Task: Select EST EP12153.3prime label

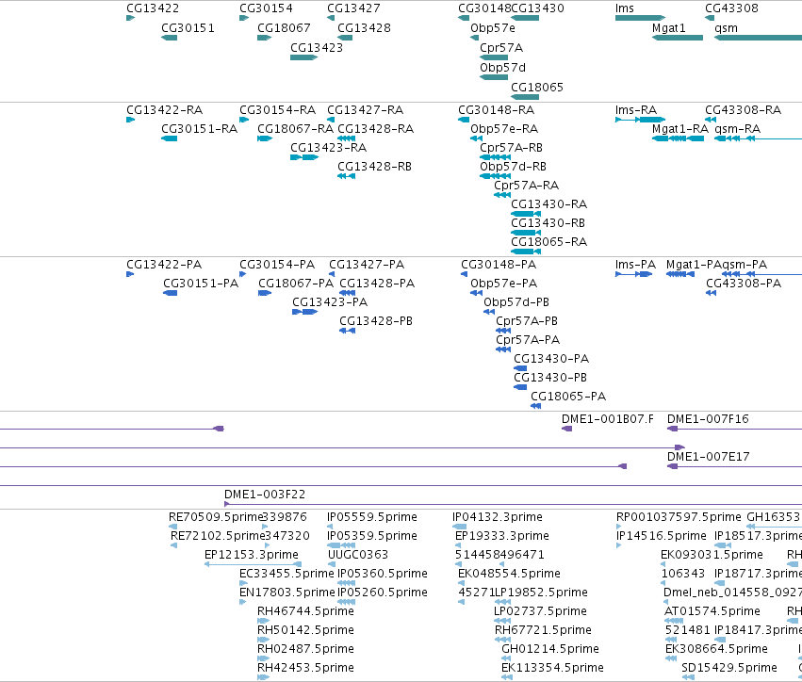Action: click(x=251, y=555)
